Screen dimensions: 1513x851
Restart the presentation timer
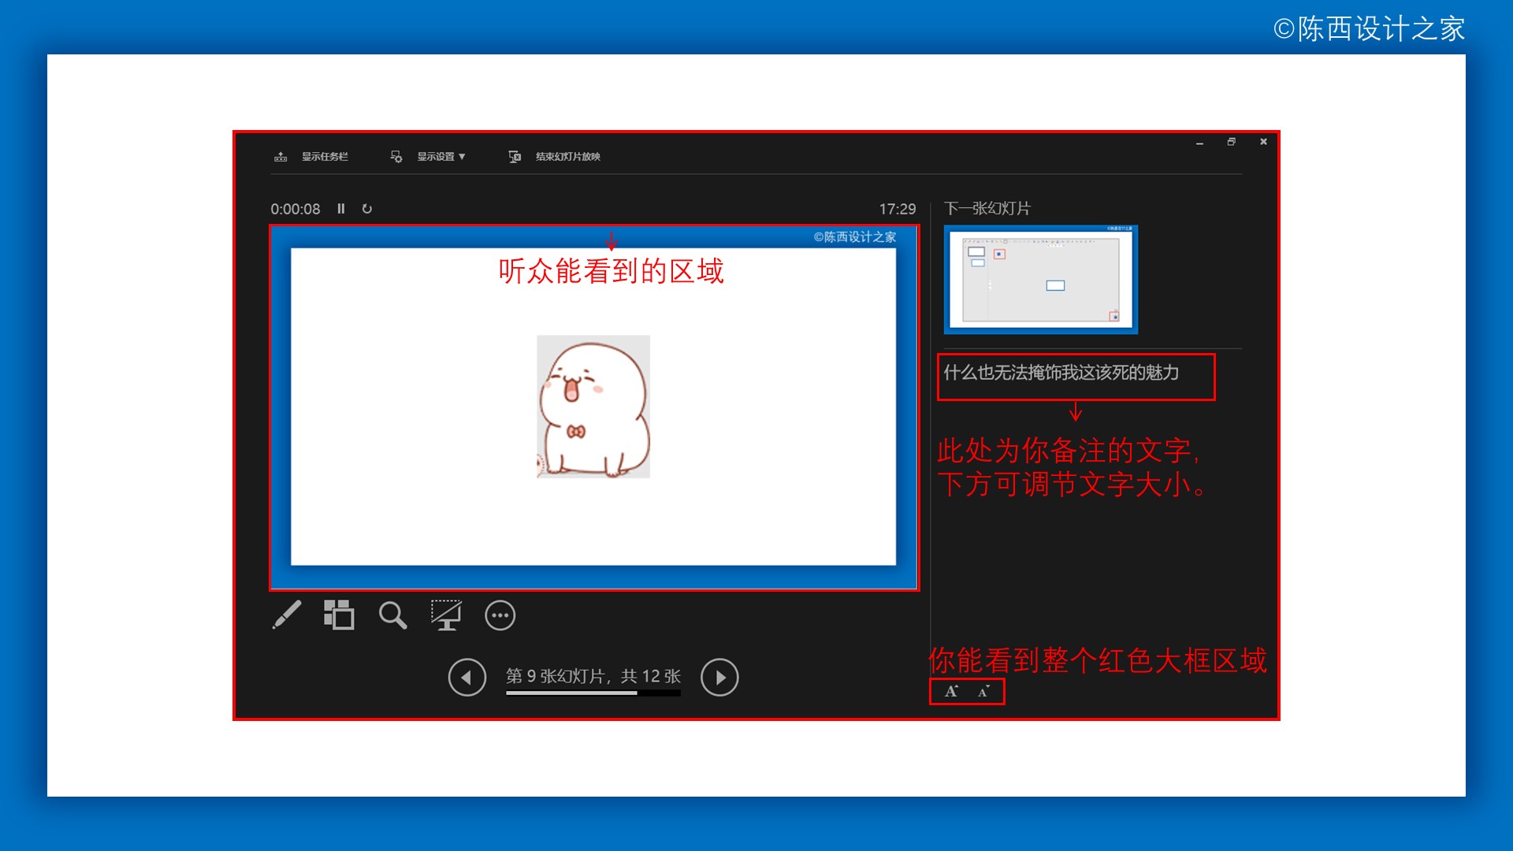click(367, 209)
